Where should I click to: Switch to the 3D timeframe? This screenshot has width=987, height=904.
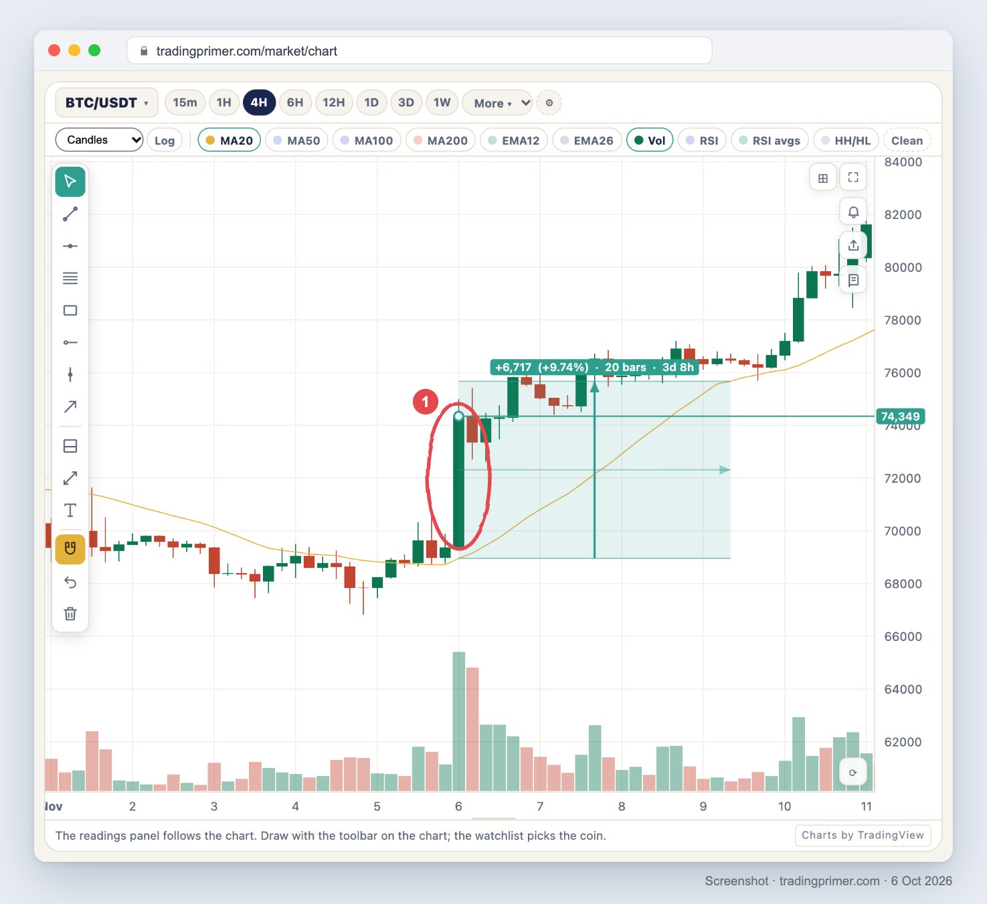coord(406,102)
